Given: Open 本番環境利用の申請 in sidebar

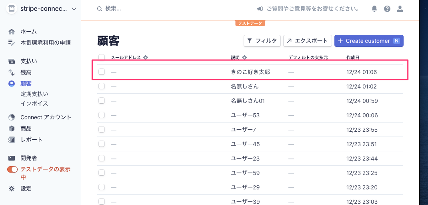Looking at the screenshot, I should pos(46,42).
